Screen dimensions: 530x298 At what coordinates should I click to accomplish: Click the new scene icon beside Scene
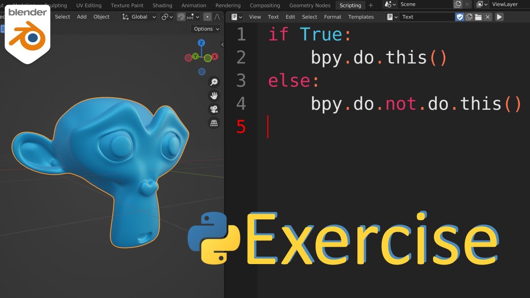458,5
